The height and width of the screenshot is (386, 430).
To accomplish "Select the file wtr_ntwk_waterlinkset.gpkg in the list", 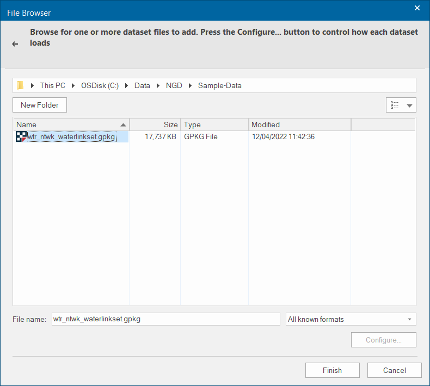I will 71,136.
